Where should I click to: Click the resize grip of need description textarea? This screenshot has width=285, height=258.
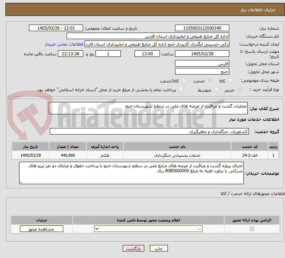pos(51,113)
